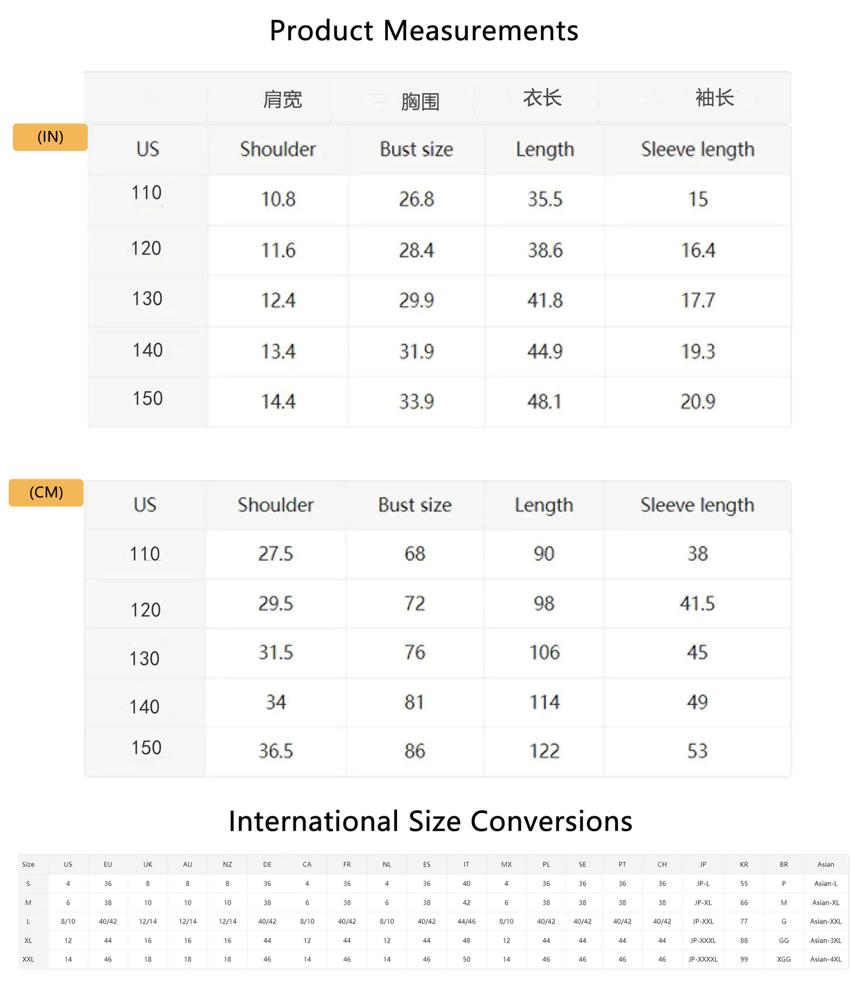Screen dimensions: 851x998
Task: Select the JP-XXXXL cell
Action: point(703,959)
